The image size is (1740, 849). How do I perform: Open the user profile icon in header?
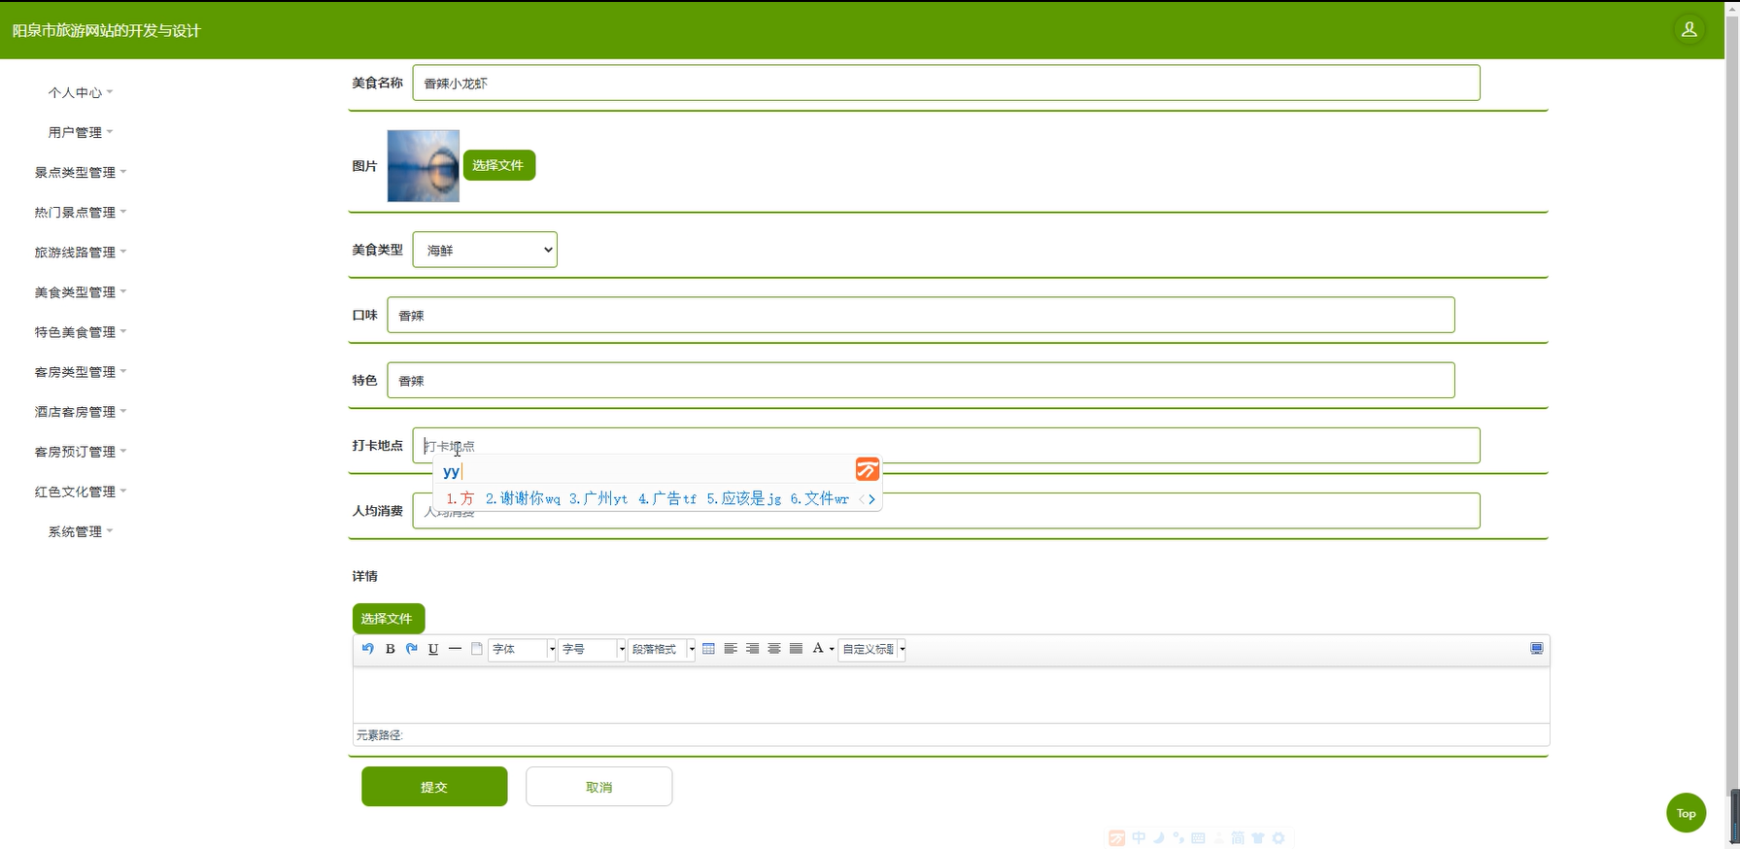click(1689, 30)
